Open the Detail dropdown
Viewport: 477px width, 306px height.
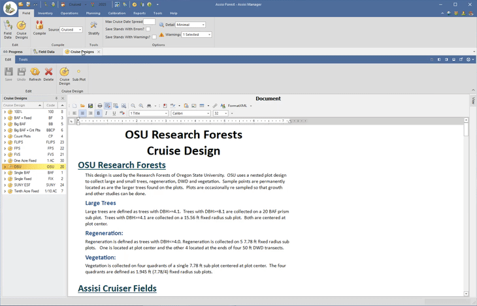(x=203, y=25)
